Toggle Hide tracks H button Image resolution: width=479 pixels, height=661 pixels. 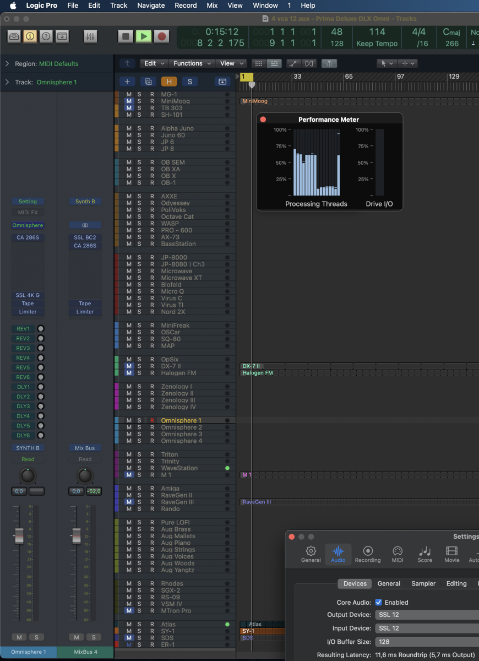(x=169, y=82)
